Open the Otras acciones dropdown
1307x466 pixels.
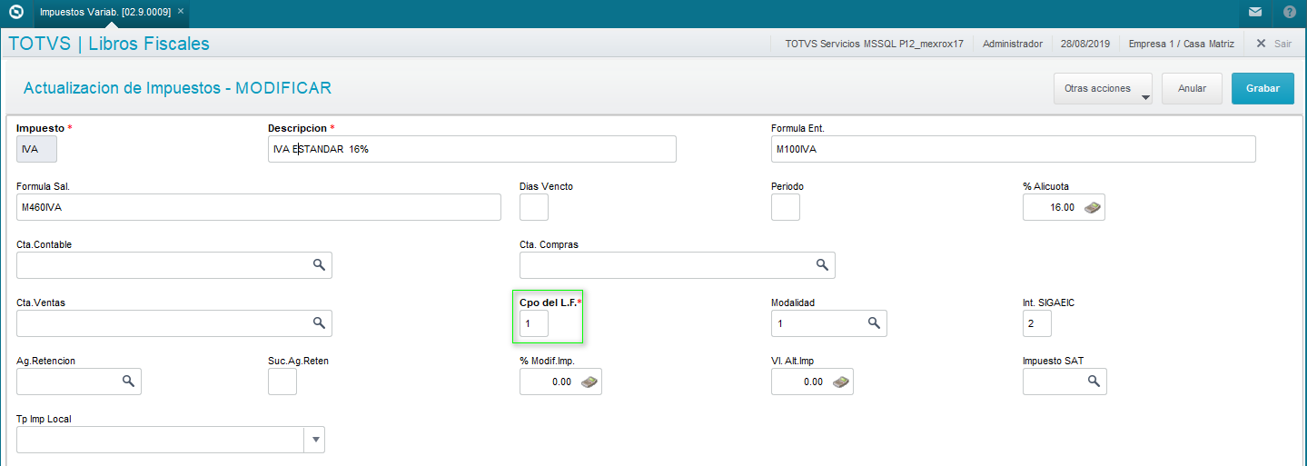[x=1103, y=88]
